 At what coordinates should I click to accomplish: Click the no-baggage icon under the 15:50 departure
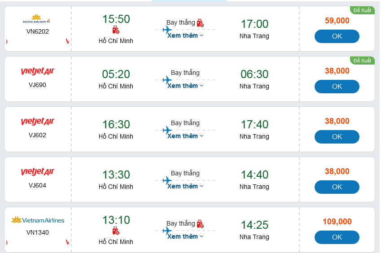click(116, 30)
